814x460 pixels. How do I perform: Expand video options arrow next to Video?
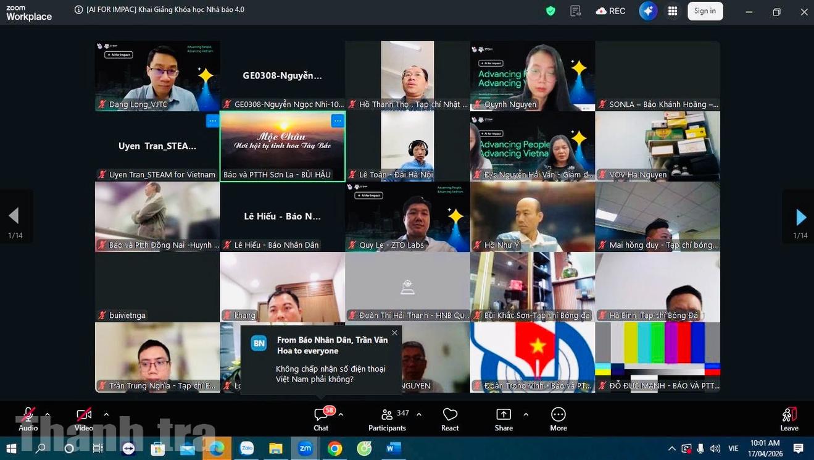[x=106, y=414]
